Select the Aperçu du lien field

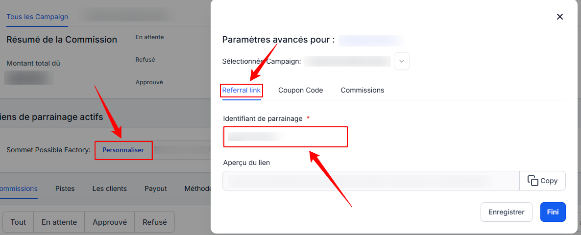click(371, 181)
